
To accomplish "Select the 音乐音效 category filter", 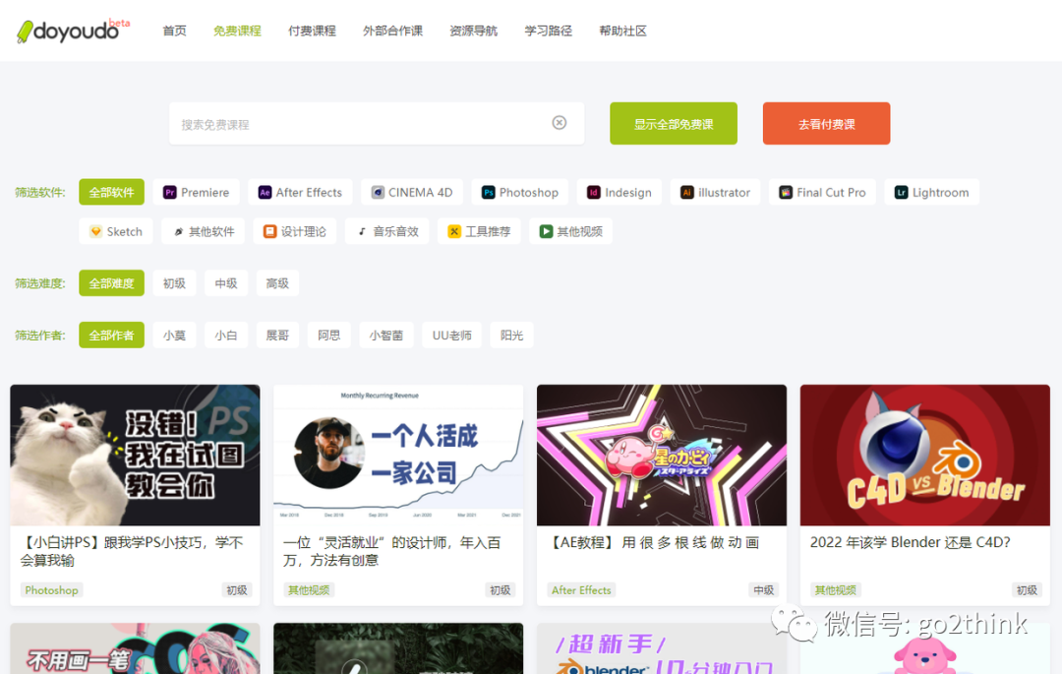I will click(386, 230).
